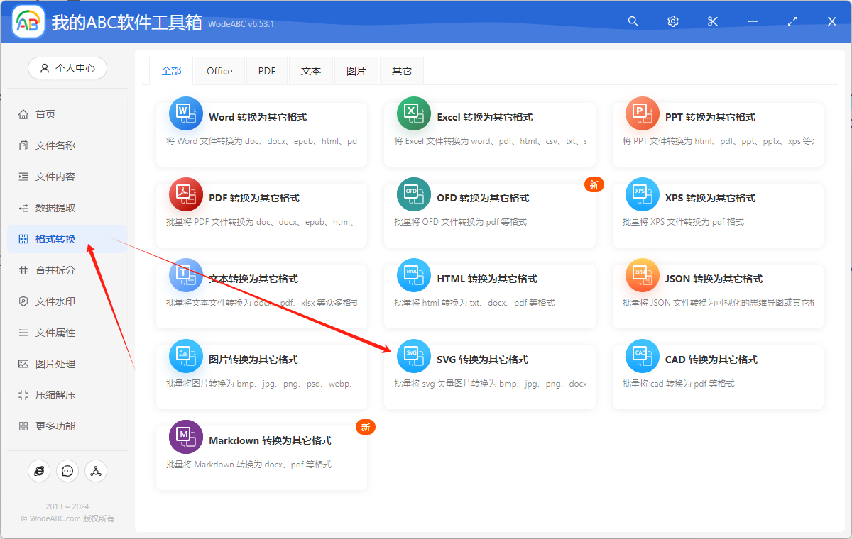Screen dimensions: 852x539
Task: Click the scissors icon in title bar
Action: click(713, 21)
